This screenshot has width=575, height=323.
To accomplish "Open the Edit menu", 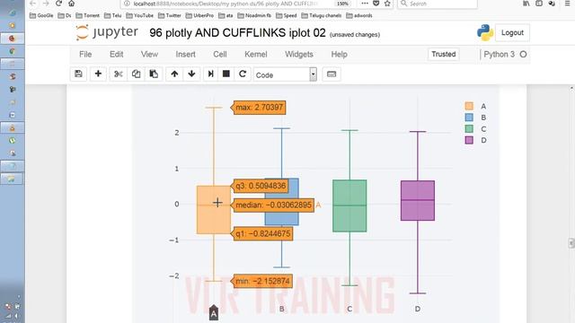I will click(116, 54).
